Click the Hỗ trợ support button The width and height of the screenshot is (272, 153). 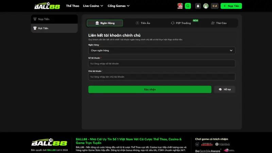pyautogui.click(x=224, y=89)
